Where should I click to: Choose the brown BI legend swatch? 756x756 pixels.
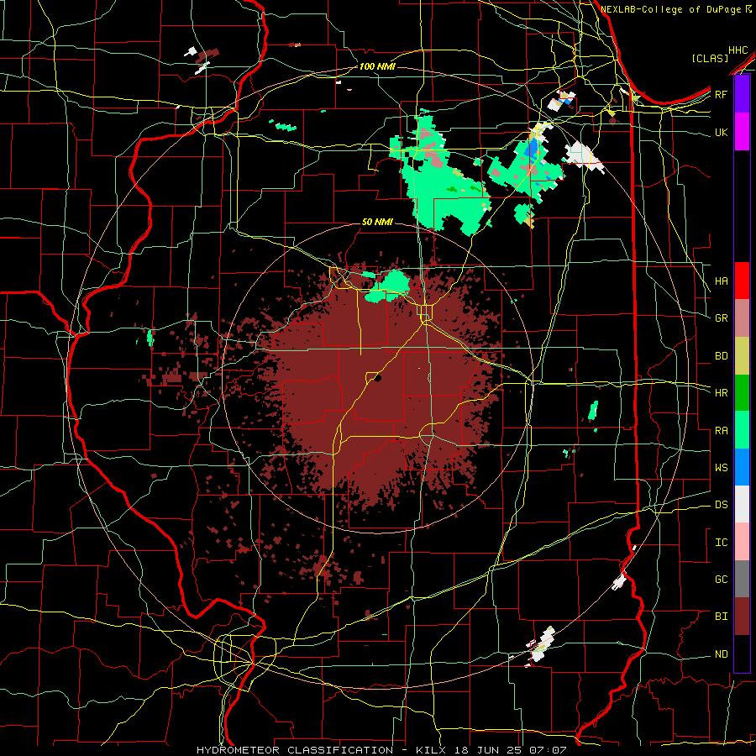click(x=742, y=617)
